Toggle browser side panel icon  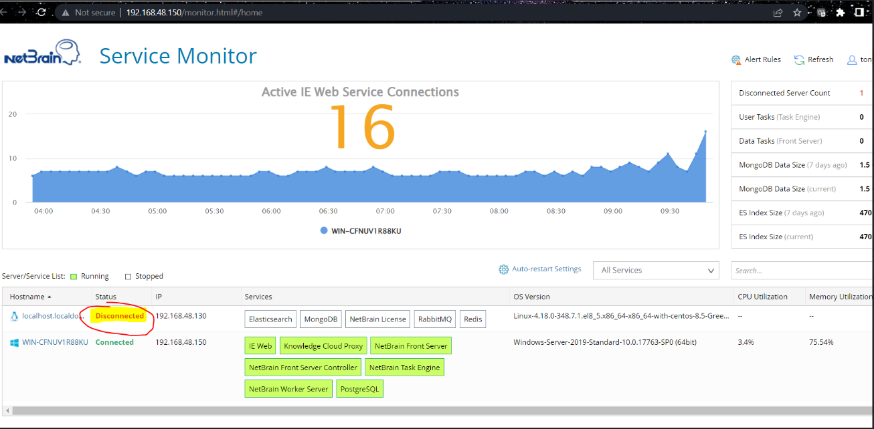[x=859, y=12]
